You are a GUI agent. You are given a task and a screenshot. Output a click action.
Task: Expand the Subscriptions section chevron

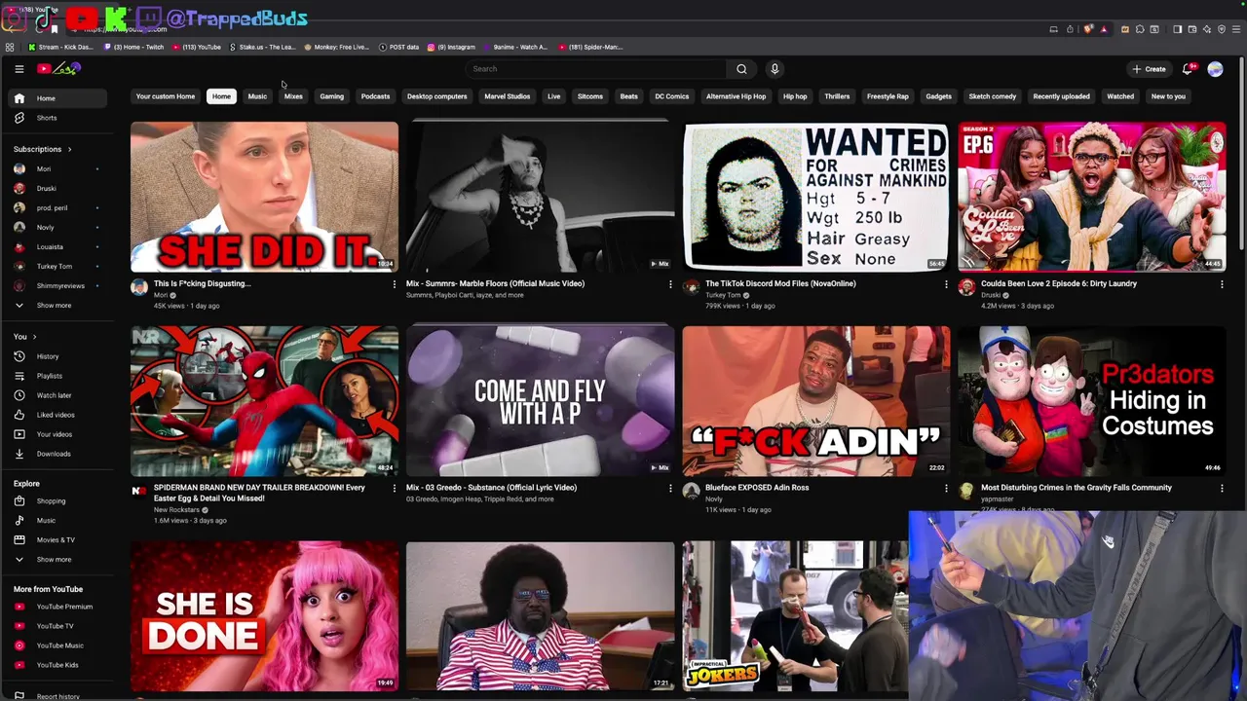pos(69,149)
